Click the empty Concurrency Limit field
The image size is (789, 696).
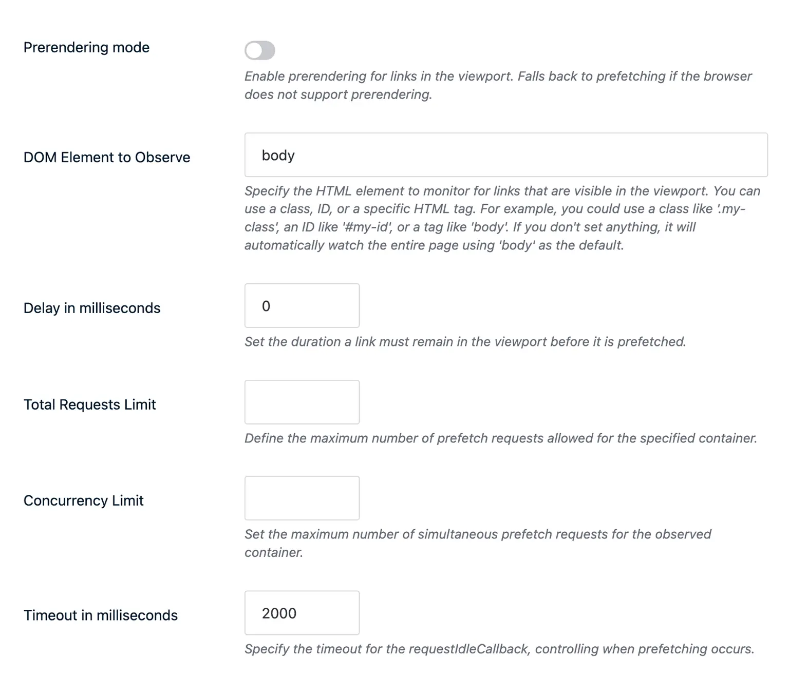(302, 498)
